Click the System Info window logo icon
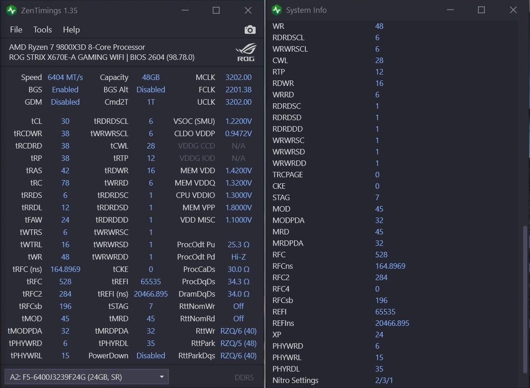Screen dimensions: 530x388 [276, 10]
